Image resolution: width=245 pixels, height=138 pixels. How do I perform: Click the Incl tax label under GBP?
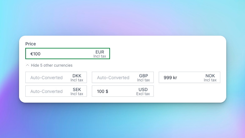click(x=143, y=80)
